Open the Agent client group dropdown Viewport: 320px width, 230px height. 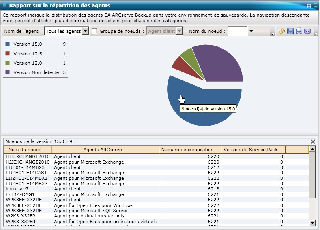pos(179,31)
